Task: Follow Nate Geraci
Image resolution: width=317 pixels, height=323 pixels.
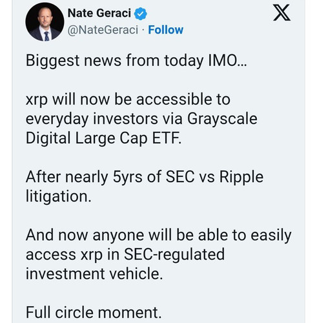Action: (165, 30)
